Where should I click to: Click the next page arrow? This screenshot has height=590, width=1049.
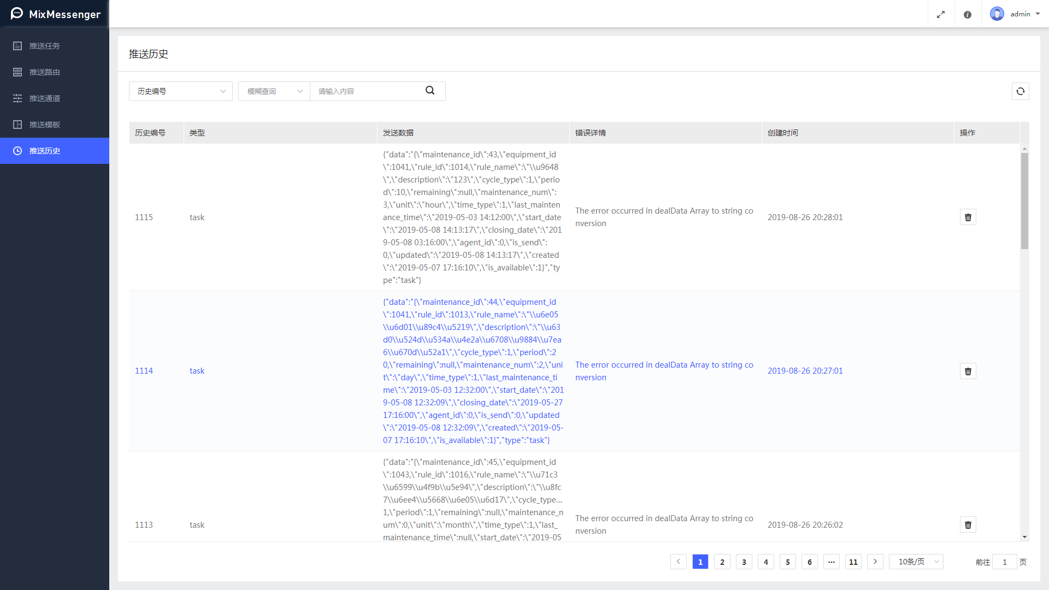point(875,562)
